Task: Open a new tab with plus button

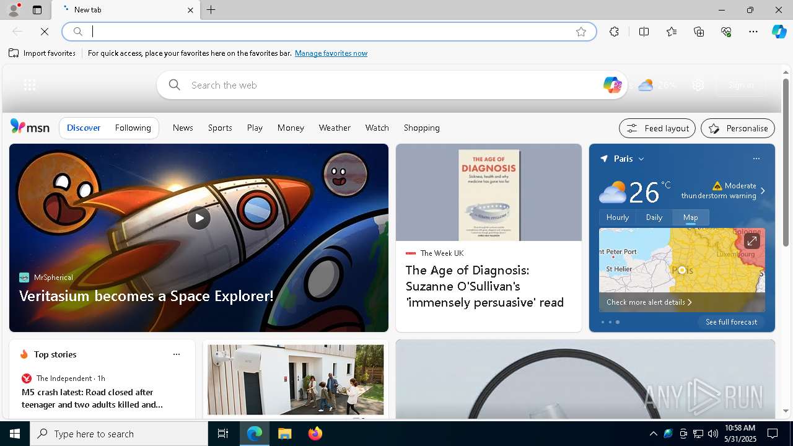Action: pyautogui.click(x=211, y=10)
